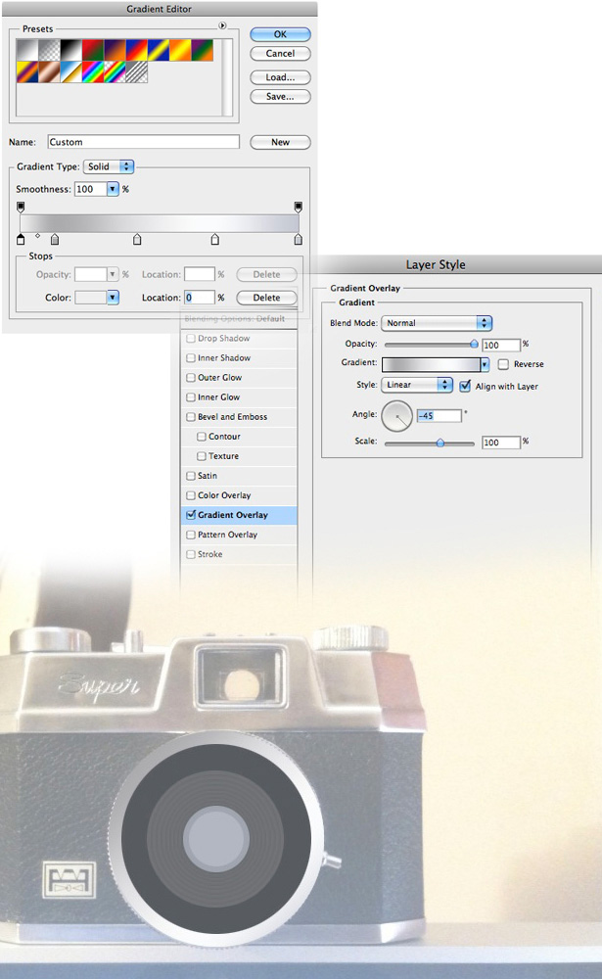Select the Color Overlay style row
This screenshot has width=602, height=979.
point(239,495)
